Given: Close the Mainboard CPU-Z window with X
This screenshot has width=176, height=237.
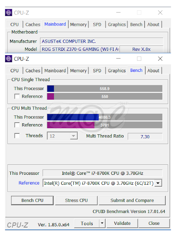Looking at the screenshot, I should tap(160, 13).
